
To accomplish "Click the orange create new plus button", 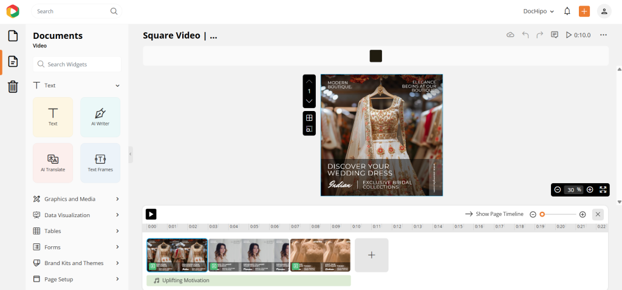I will [584, 11].
